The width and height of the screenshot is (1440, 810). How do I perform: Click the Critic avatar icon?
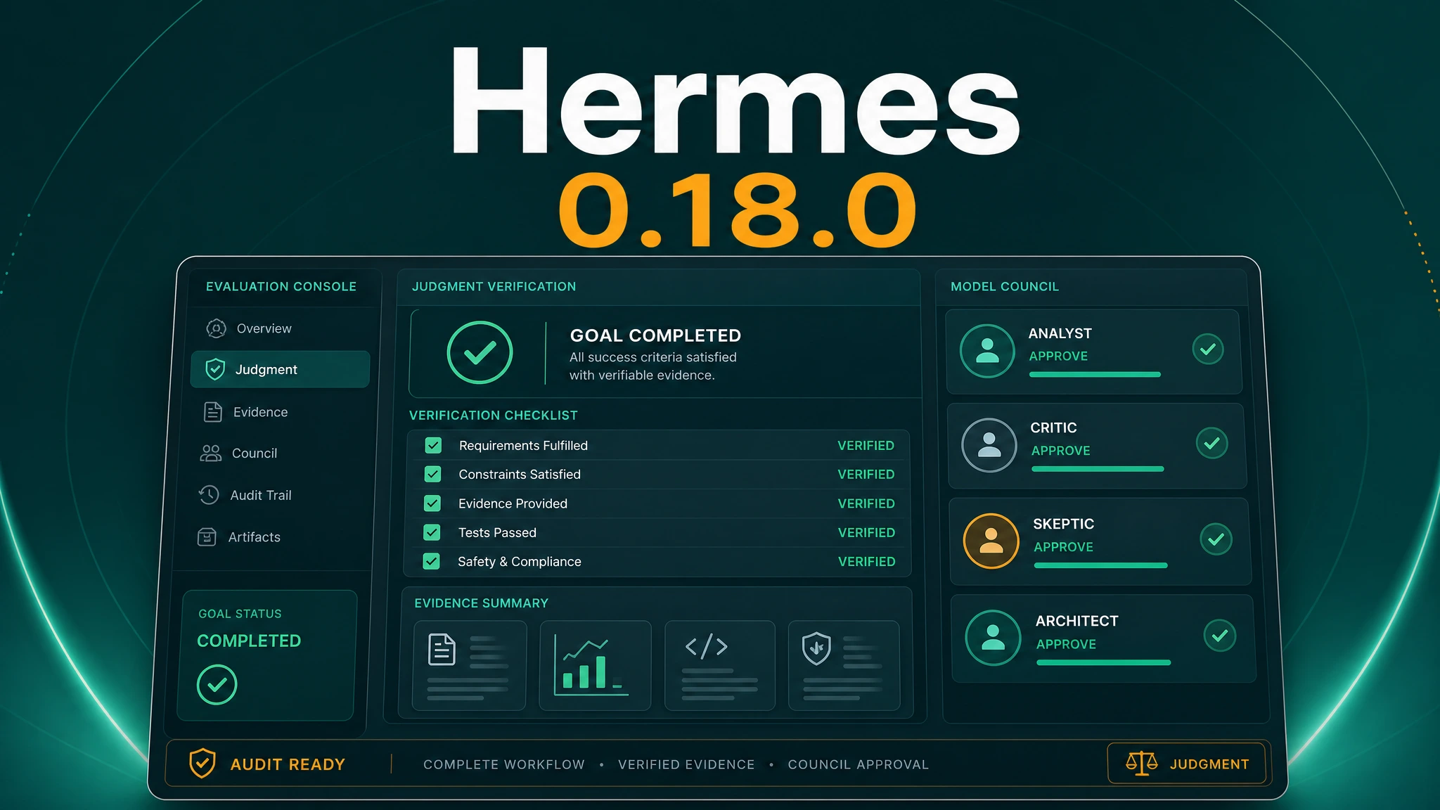[x=989, y=445]
